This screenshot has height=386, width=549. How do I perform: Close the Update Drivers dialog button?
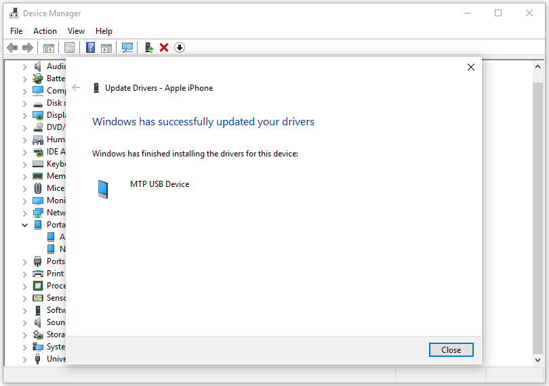(x=451, y=350)
